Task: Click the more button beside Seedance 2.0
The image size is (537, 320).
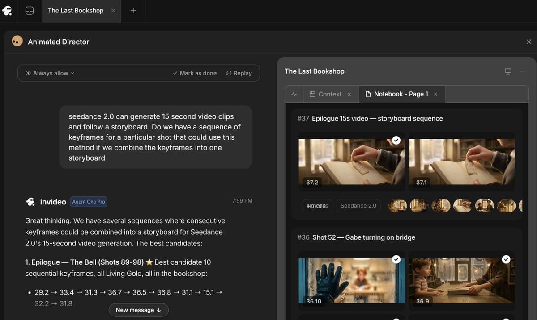Action: [x=317, y=206]
